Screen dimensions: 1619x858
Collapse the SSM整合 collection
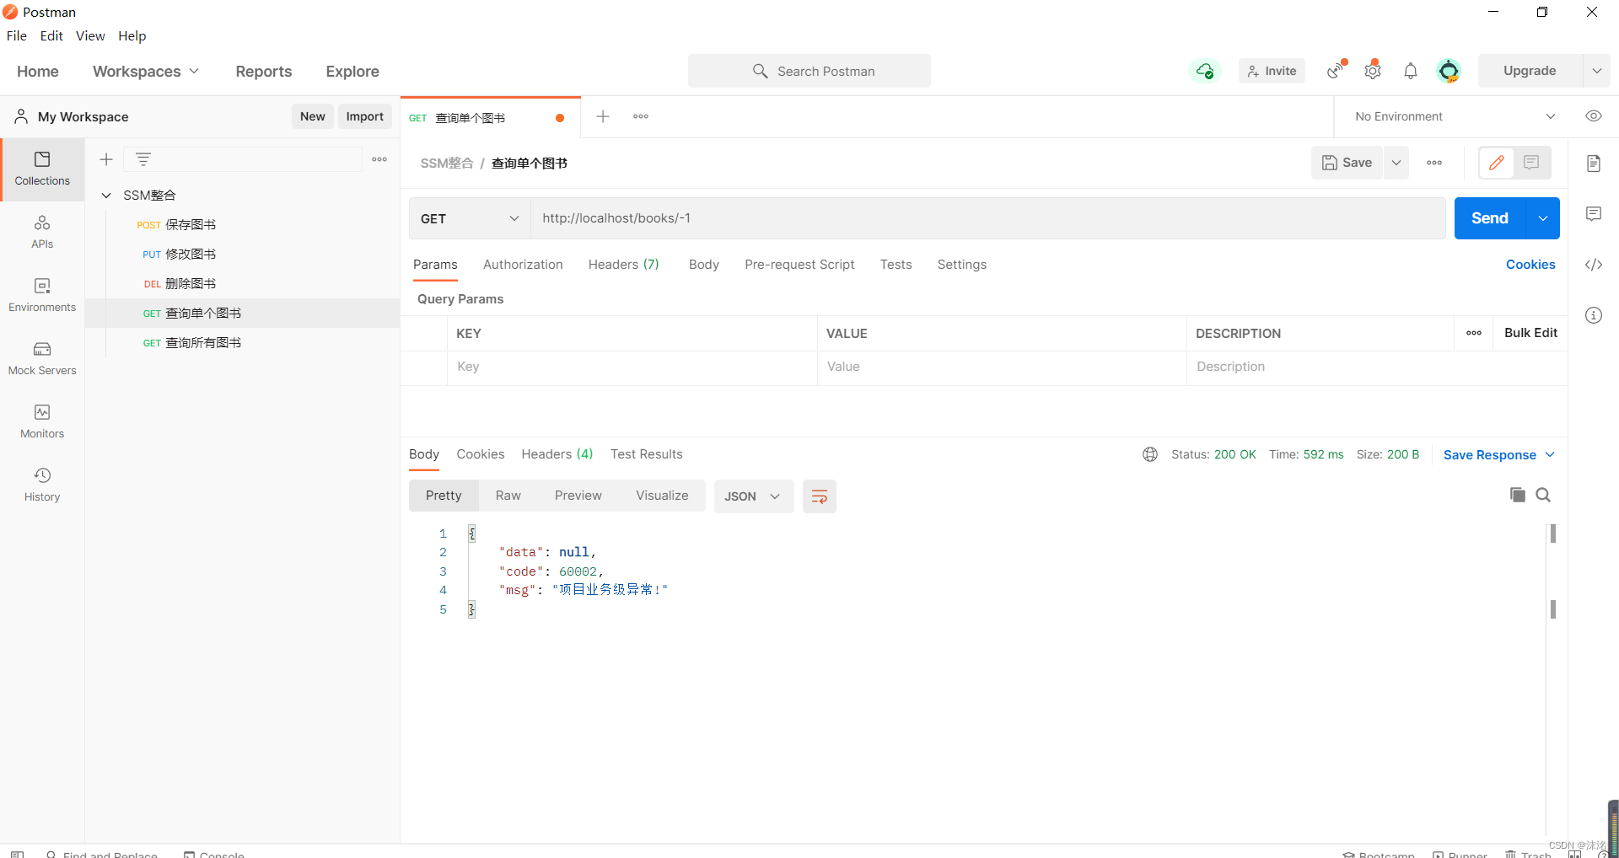pos(106,196)
